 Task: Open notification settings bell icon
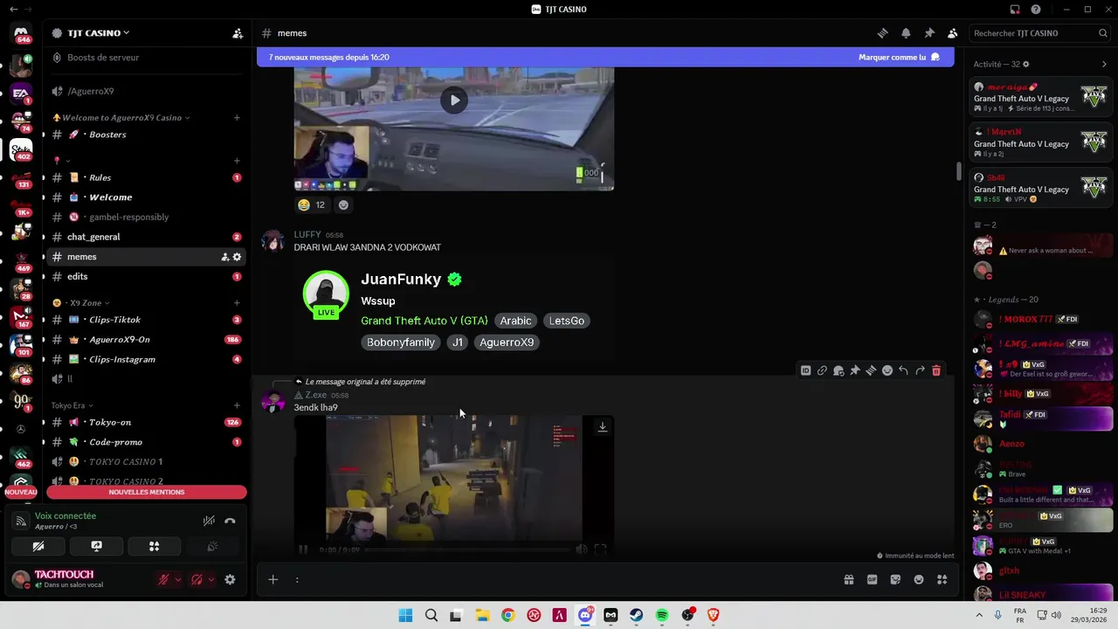(906, 33)
